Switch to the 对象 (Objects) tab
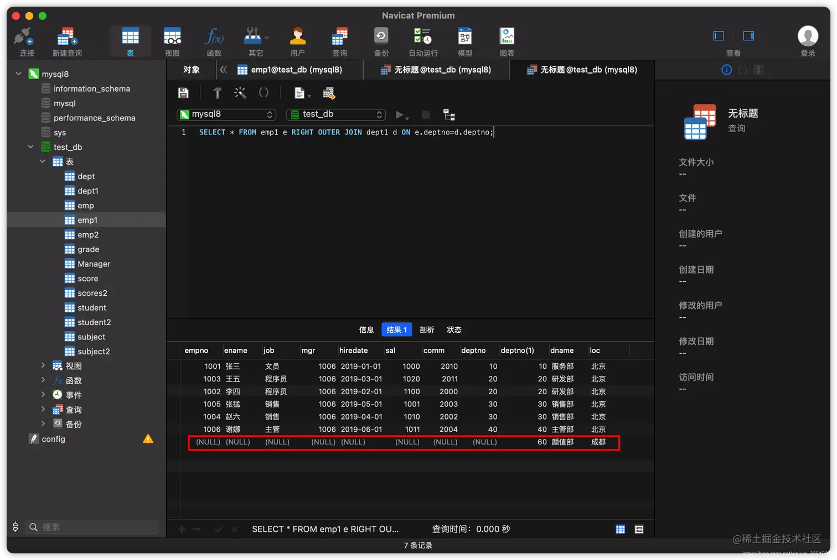837x560 pixels. click(x=192, y=70)
